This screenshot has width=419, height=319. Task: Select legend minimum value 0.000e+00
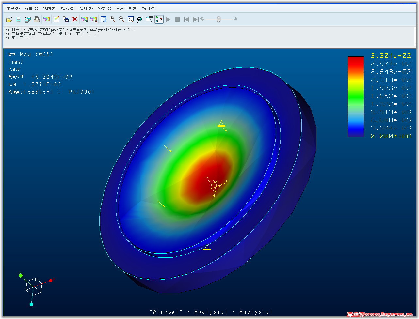click(x=391, y=136)
